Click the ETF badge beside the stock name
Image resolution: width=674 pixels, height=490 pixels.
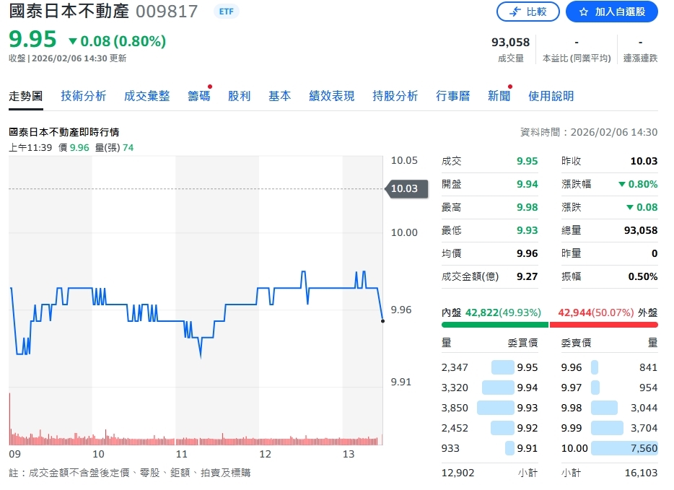[226, 12]
